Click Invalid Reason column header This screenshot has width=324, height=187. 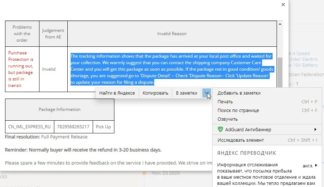click(x=172, y=33)
